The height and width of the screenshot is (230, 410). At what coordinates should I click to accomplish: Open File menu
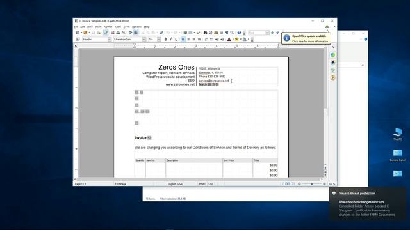coord(76,27)
